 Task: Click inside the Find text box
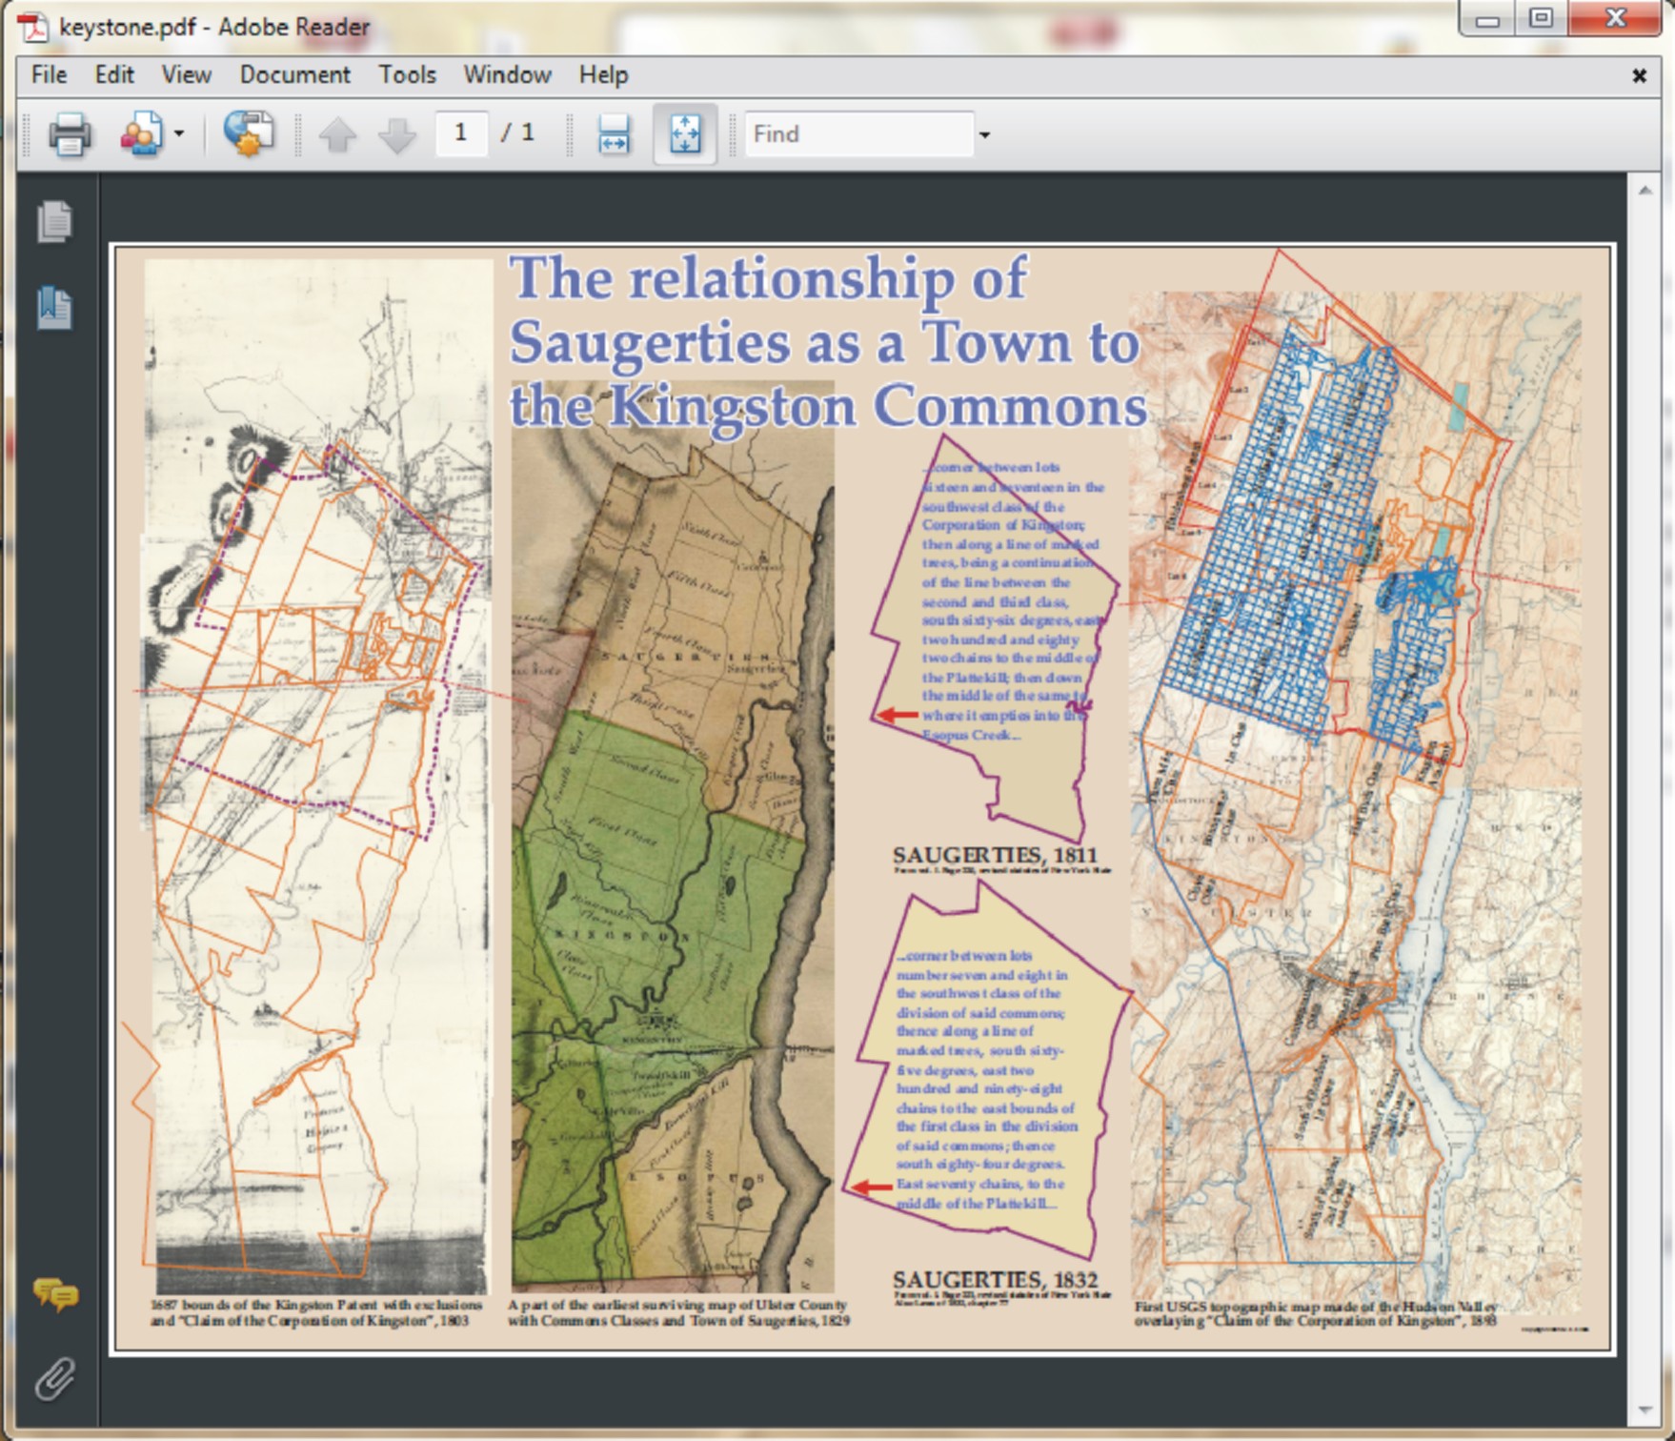(858, 134)
